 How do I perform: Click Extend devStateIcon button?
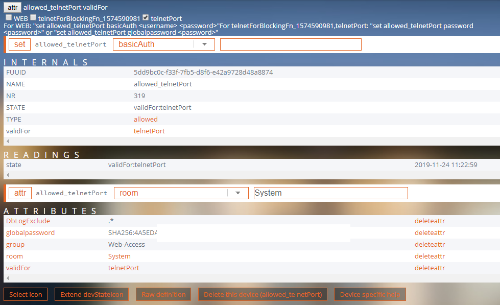coord(91,294)
